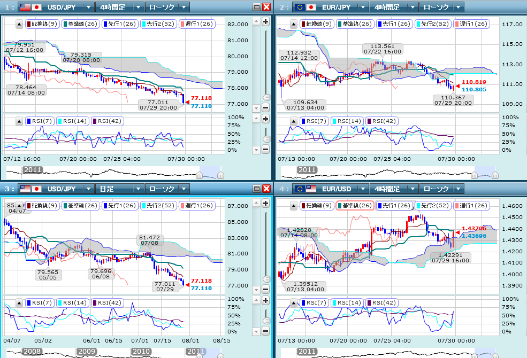Click scroll up arrow in chart 3 RSI panel
This screenshot has height=358, width=527.
coord(256,301)
